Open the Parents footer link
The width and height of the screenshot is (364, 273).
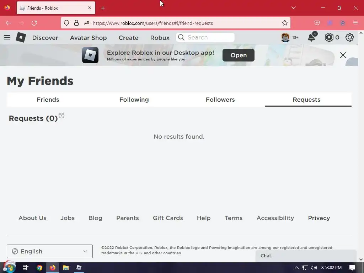(128, 218)
